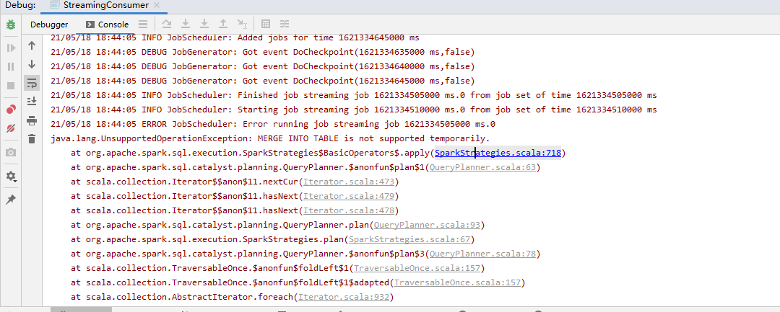Open the layout hamburger icon beside Console

pyautogui.click(x=143, y=24)
